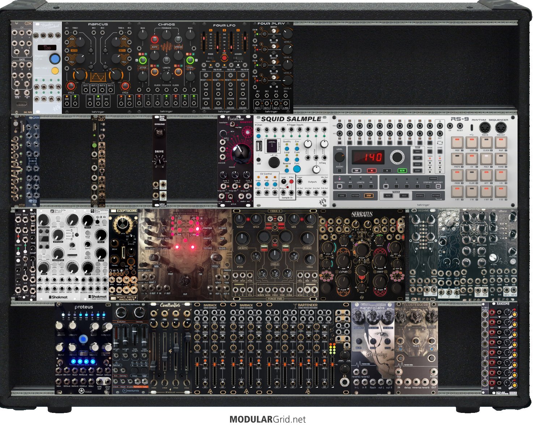Click the blue Program knob on Pamela's Workout
This screenshot has height=427, width=536.
(55, 59)
